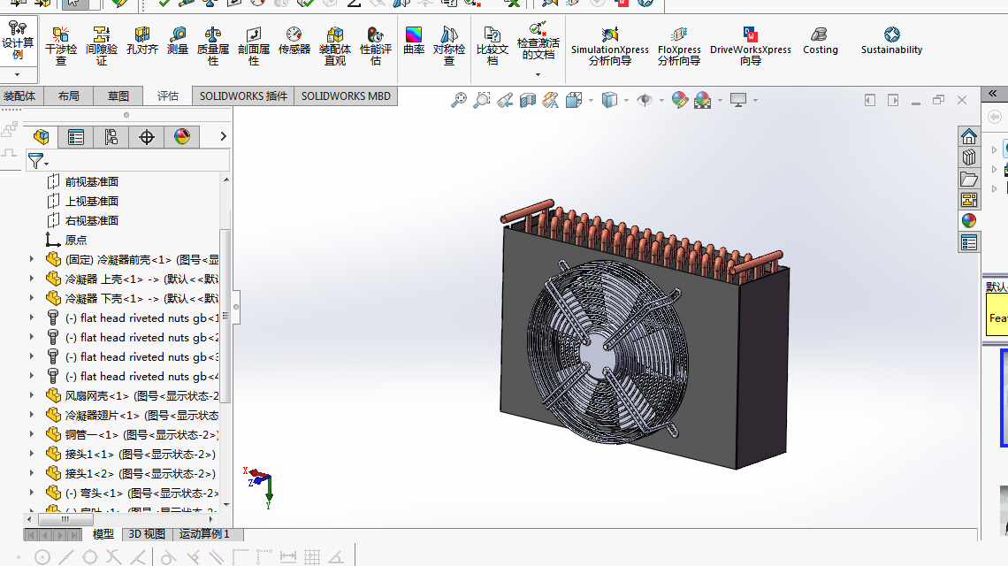
Task: Switch to the 评估 ribbon tab
Action: coord(168,96)
